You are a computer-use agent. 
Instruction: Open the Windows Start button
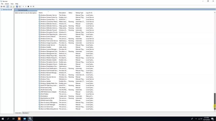point(3,119)
